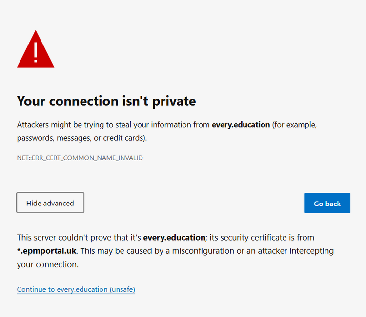366x317 pixels.
Task: Click the NET::ERR_CERT_COMMON_NAME_INVALID error code
Action: click(x=80, y=158)
